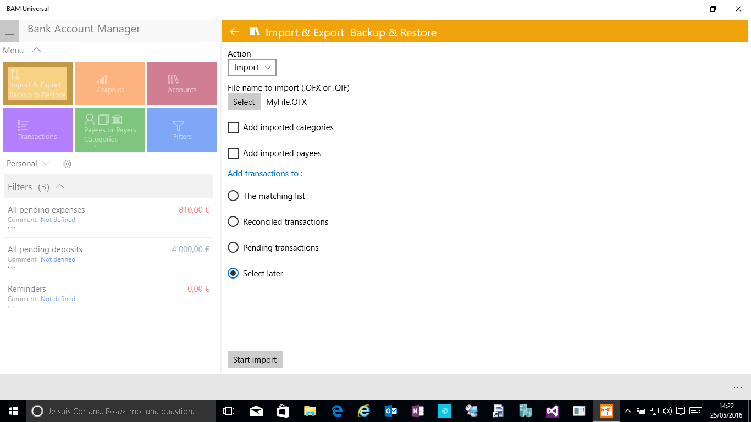Image resolution: width=751 pixels, height=422 pixels.
Task: Launch Microsoft Edge from taskbar
Action: tap(337, 411)
